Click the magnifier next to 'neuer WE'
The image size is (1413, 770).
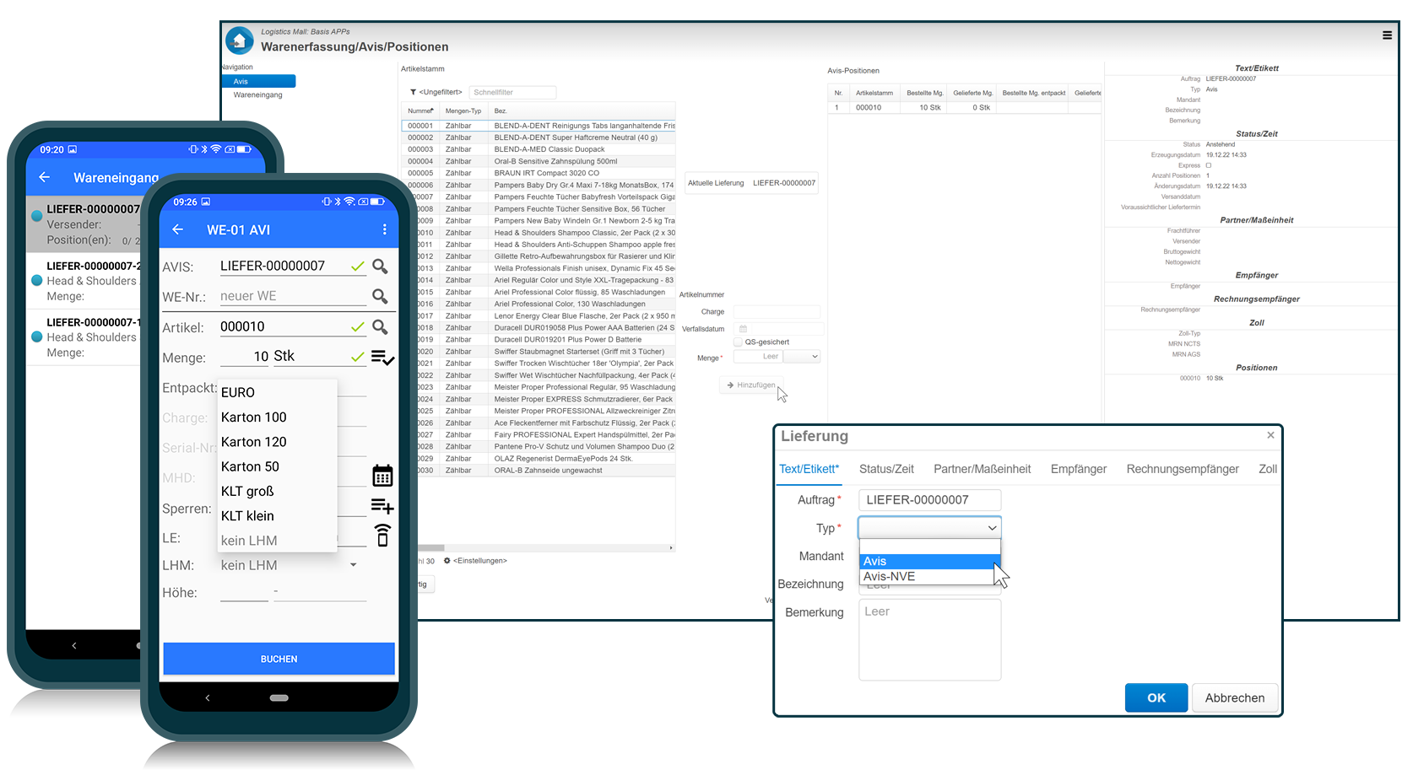coord(380,295)
